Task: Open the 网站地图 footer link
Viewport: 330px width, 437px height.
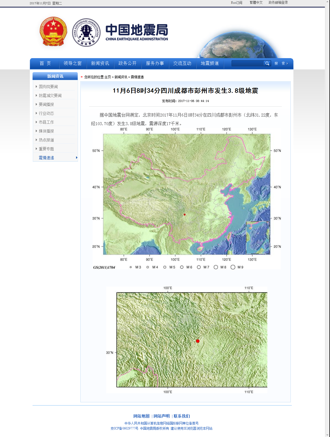Action: tap(141, 416)
